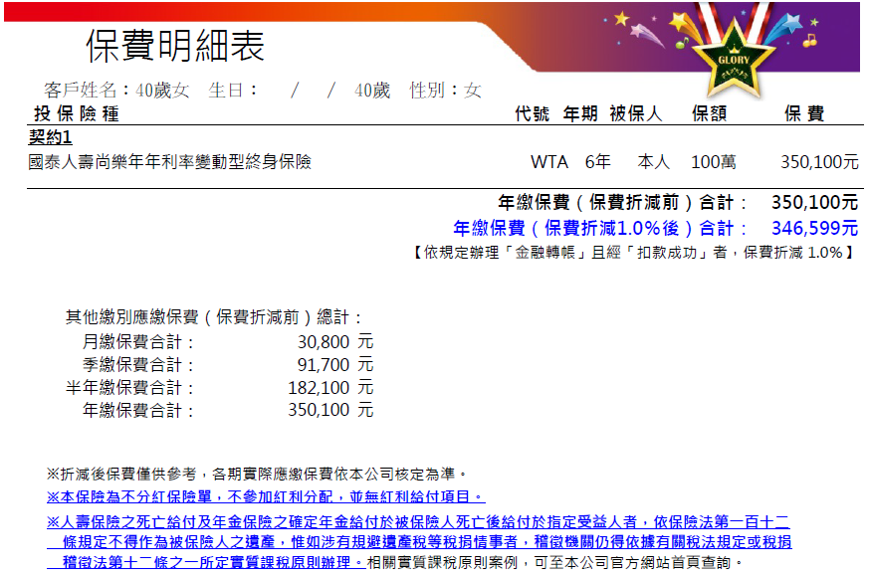Click 其他繳別應繳保費 total heading

click(214, 317)
